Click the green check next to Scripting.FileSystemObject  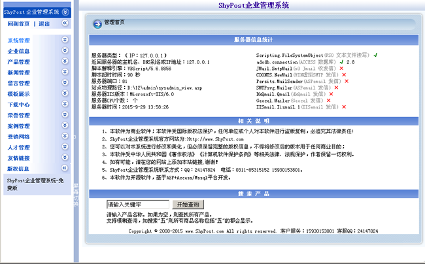click(x=375, y=55)
